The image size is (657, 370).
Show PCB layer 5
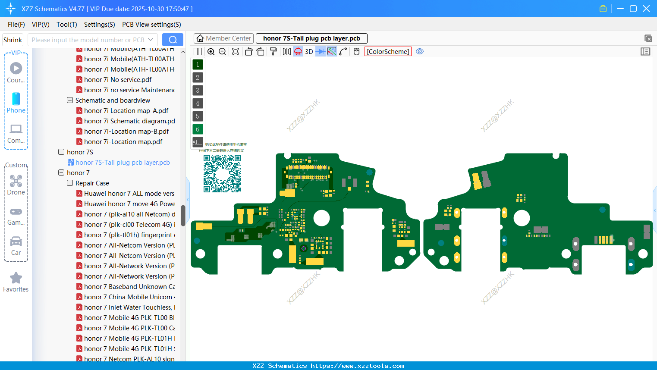click(198, 116)
